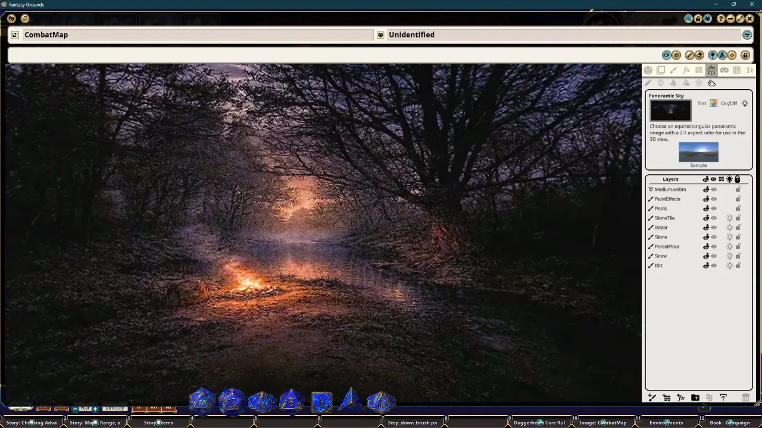Toggle player sharing for Stone layer
Image resolution: width=762 pixels, height=428 pixels.
coord(706,237)
